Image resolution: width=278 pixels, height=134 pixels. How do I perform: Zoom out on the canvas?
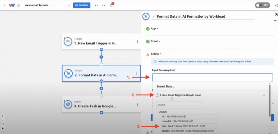3,120
